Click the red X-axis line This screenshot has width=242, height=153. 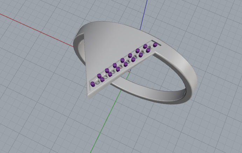coord(36,30)
